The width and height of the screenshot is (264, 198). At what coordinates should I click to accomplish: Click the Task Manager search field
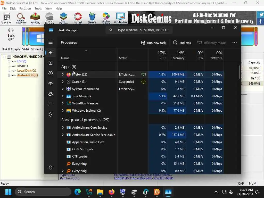point(139,30)
